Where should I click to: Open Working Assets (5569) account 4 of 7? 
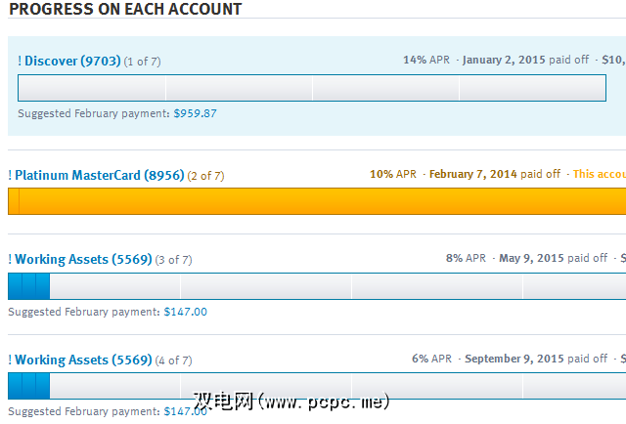[x=83, y=360]
